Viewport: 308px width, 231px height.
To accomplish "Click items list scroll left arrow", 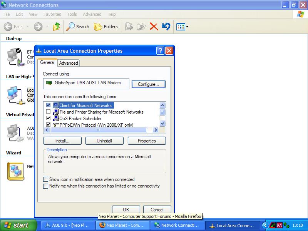I will (x=47, y=130).
